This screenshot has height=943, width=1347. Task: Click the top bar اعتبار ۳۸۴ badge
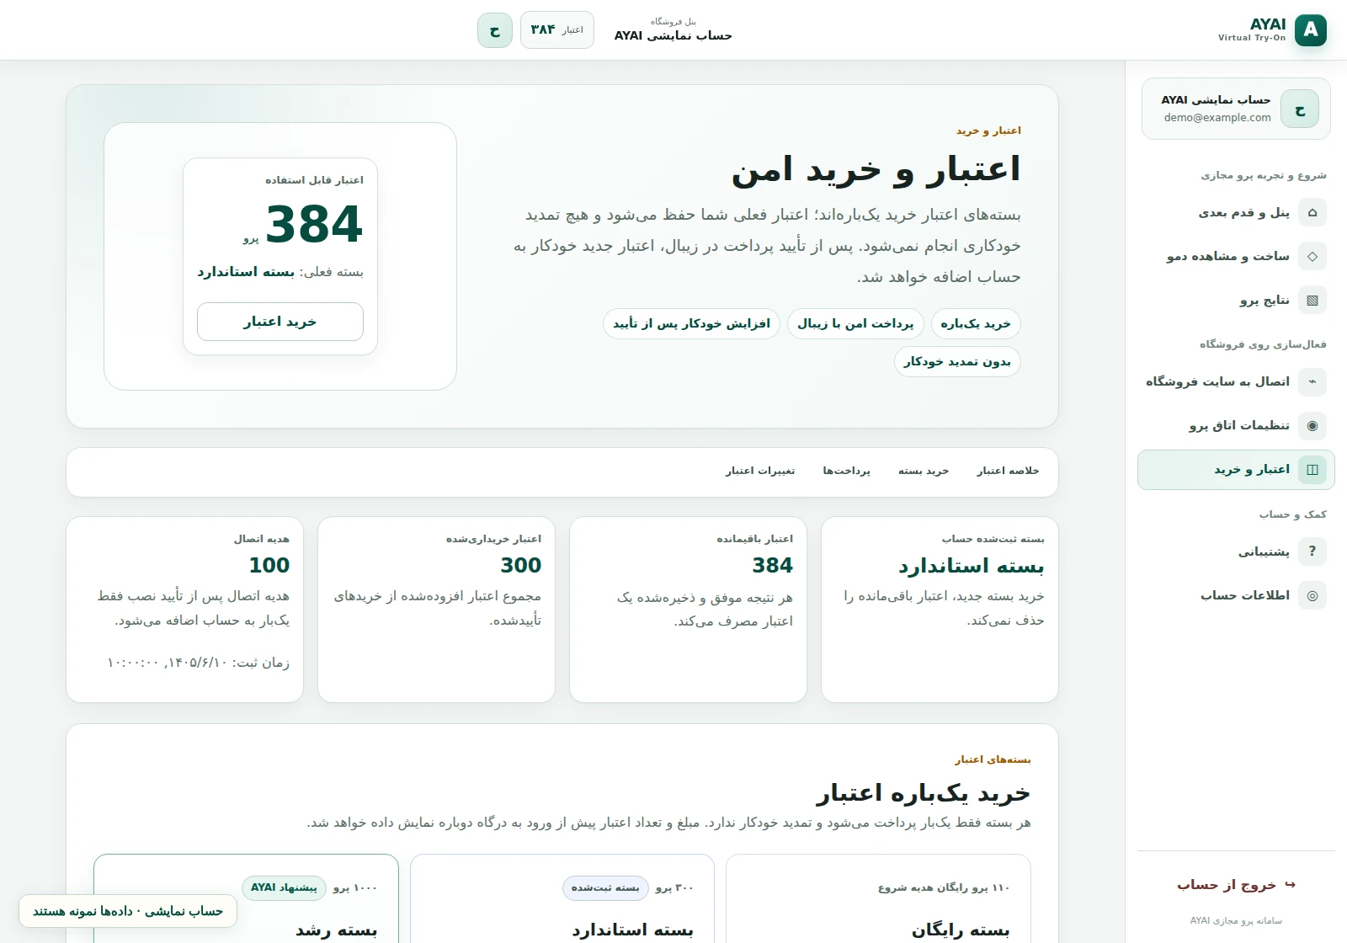(x=557, y=29)
